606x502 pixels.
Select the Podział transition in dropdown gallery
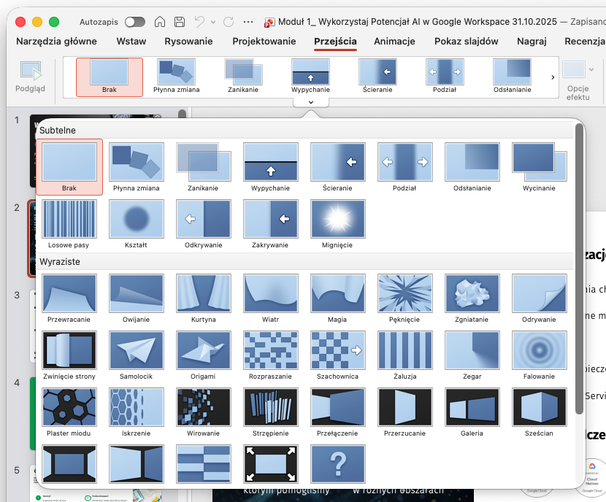404,167
